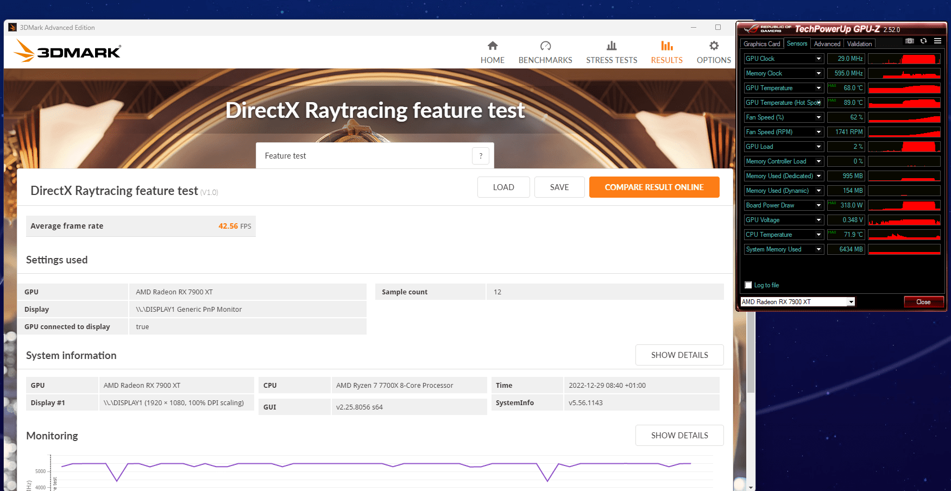
Task: Open the Options section
Action: (714, 53)
